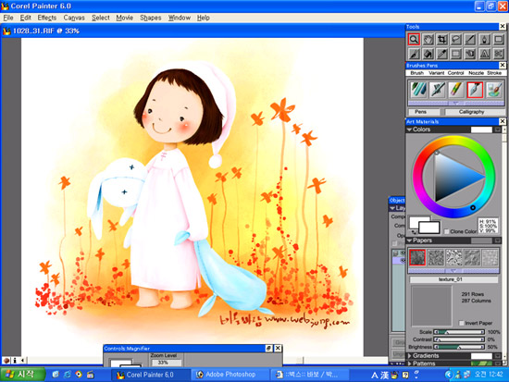The width and height of the screenshot is (509, 382).
Task: Select the Dropper eyedropper tool
Action: click(442, 54)
